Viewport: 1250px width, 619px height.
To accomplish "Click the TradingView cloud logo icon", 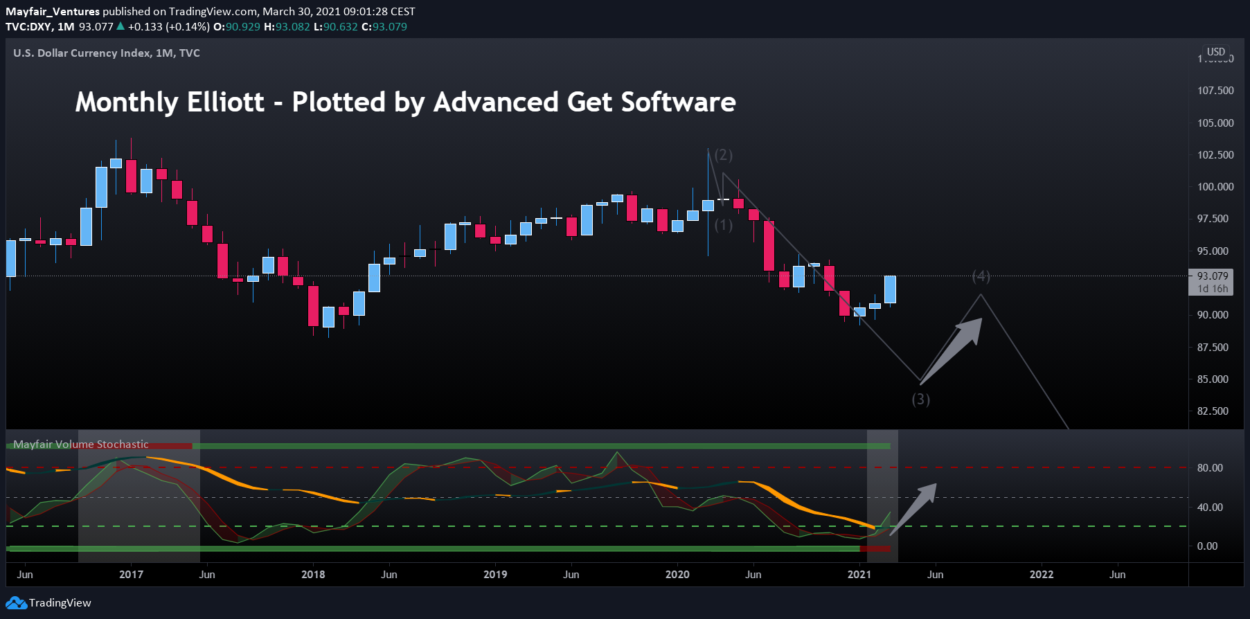I will (16, 603).
